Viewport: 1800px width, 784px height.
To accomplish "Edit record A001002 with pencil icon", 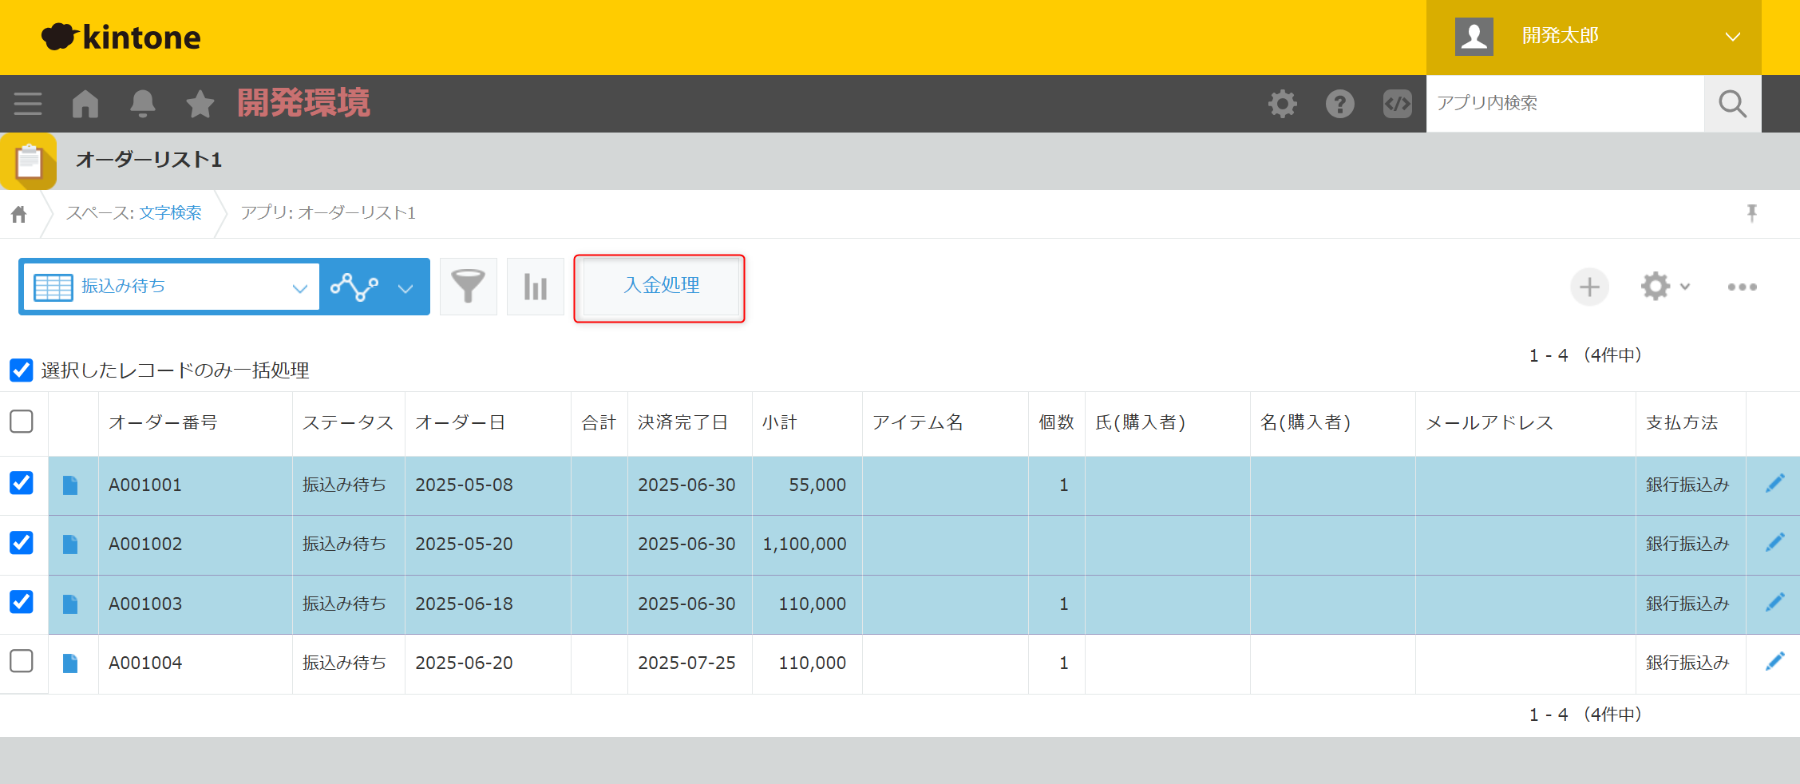I will point(1774,543).
